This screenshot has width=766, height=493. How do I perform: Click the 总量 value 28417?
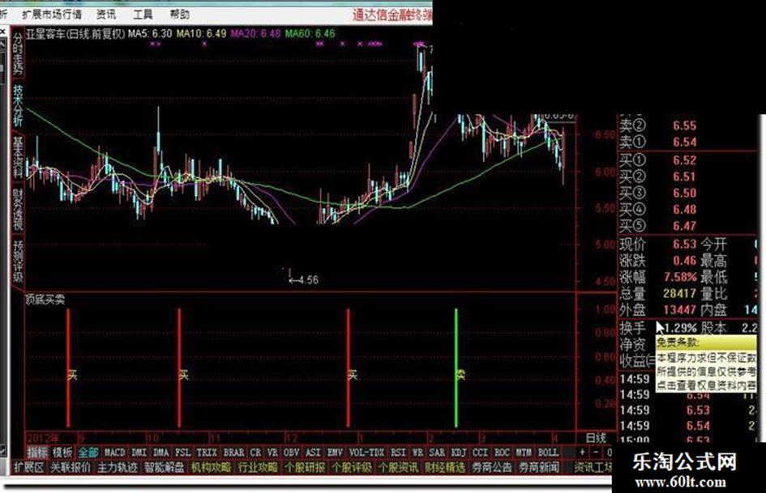pyautogui.click(x=679, y=293)
